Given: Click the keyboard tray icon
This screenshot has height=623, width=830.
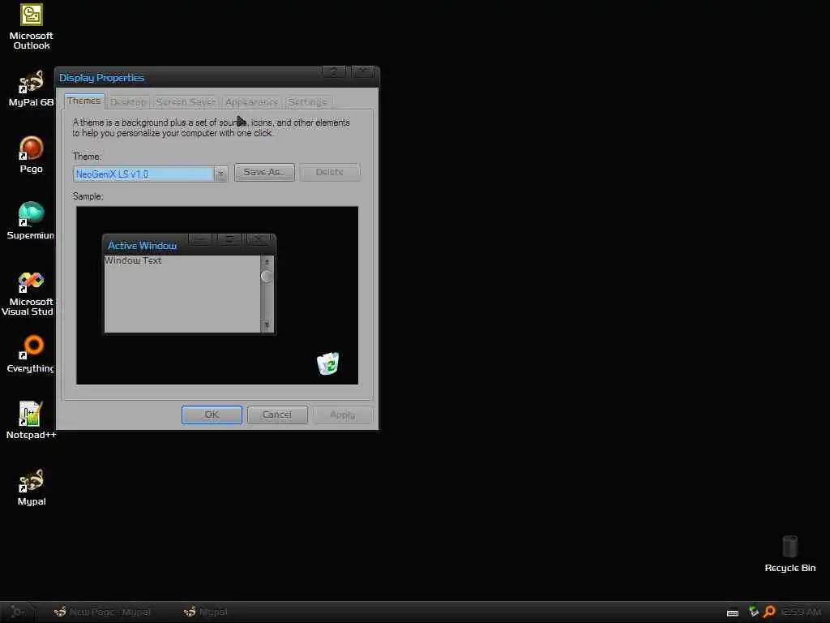Looking at the screenshot, I should pos(733,612).
